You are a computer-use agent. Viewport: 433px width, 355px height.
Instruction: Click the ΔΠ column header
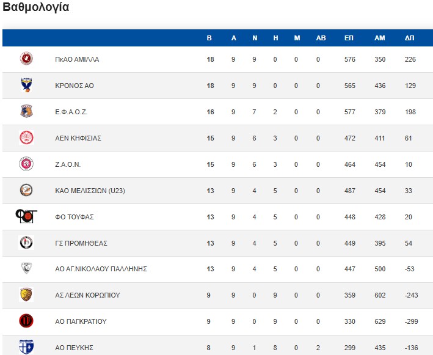(x=410, y=38)
